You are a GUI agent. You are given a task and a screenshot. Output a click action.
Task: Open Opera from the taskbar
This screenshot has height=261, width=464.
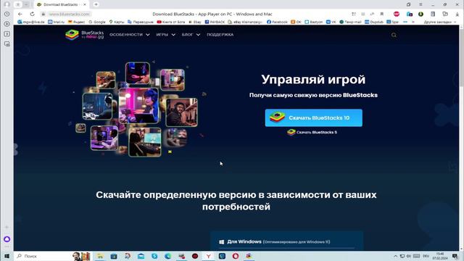235,256
